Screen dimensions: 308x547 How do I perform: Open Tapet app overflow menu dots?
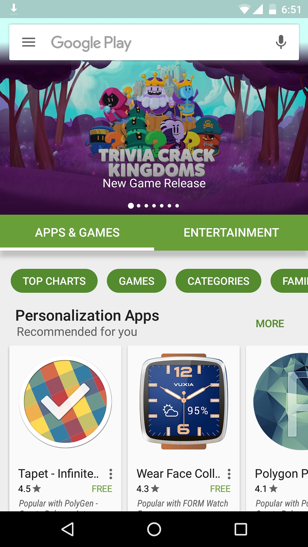(111, 474)
